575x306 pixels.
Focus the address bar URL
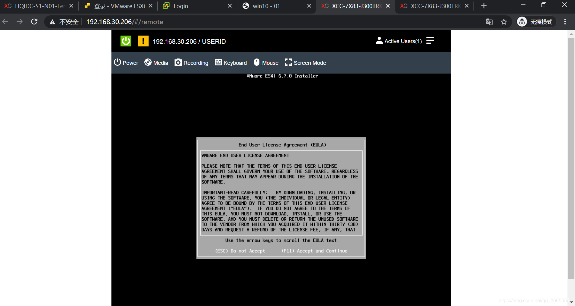pos(124,22)
